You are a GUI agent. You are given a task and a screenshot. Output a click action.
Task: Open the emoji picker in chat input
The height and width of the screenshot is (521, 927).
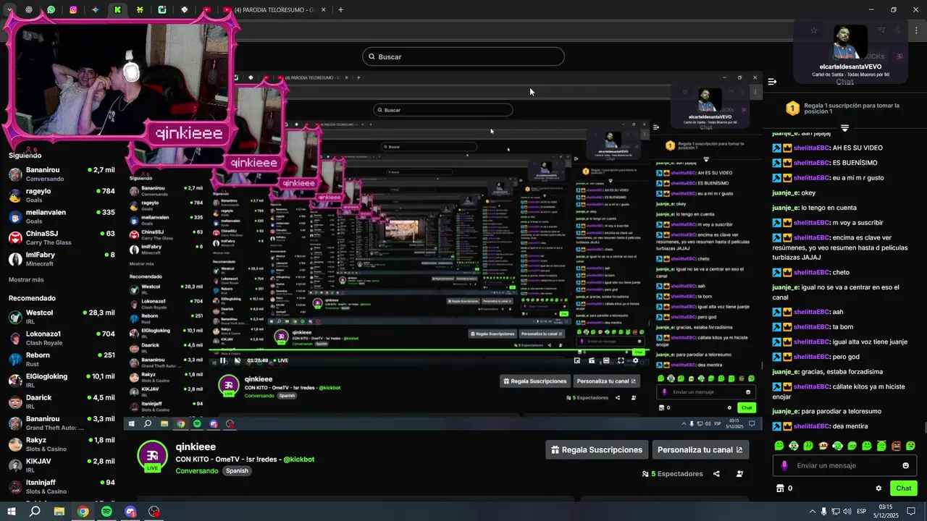coord(905,465)
